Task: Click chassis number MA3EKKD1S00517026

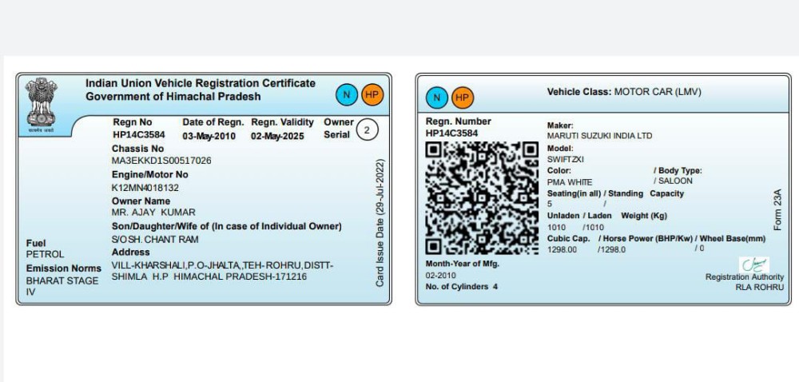Action: pyautogui.click(x=161, y=161)
